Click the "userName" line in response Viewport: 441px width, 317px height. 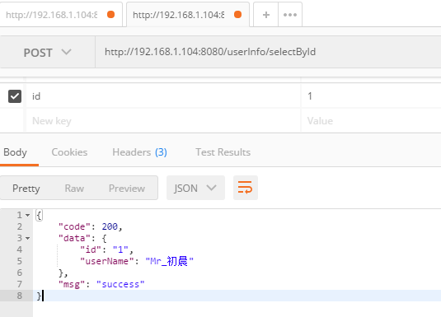click(137, 261)
